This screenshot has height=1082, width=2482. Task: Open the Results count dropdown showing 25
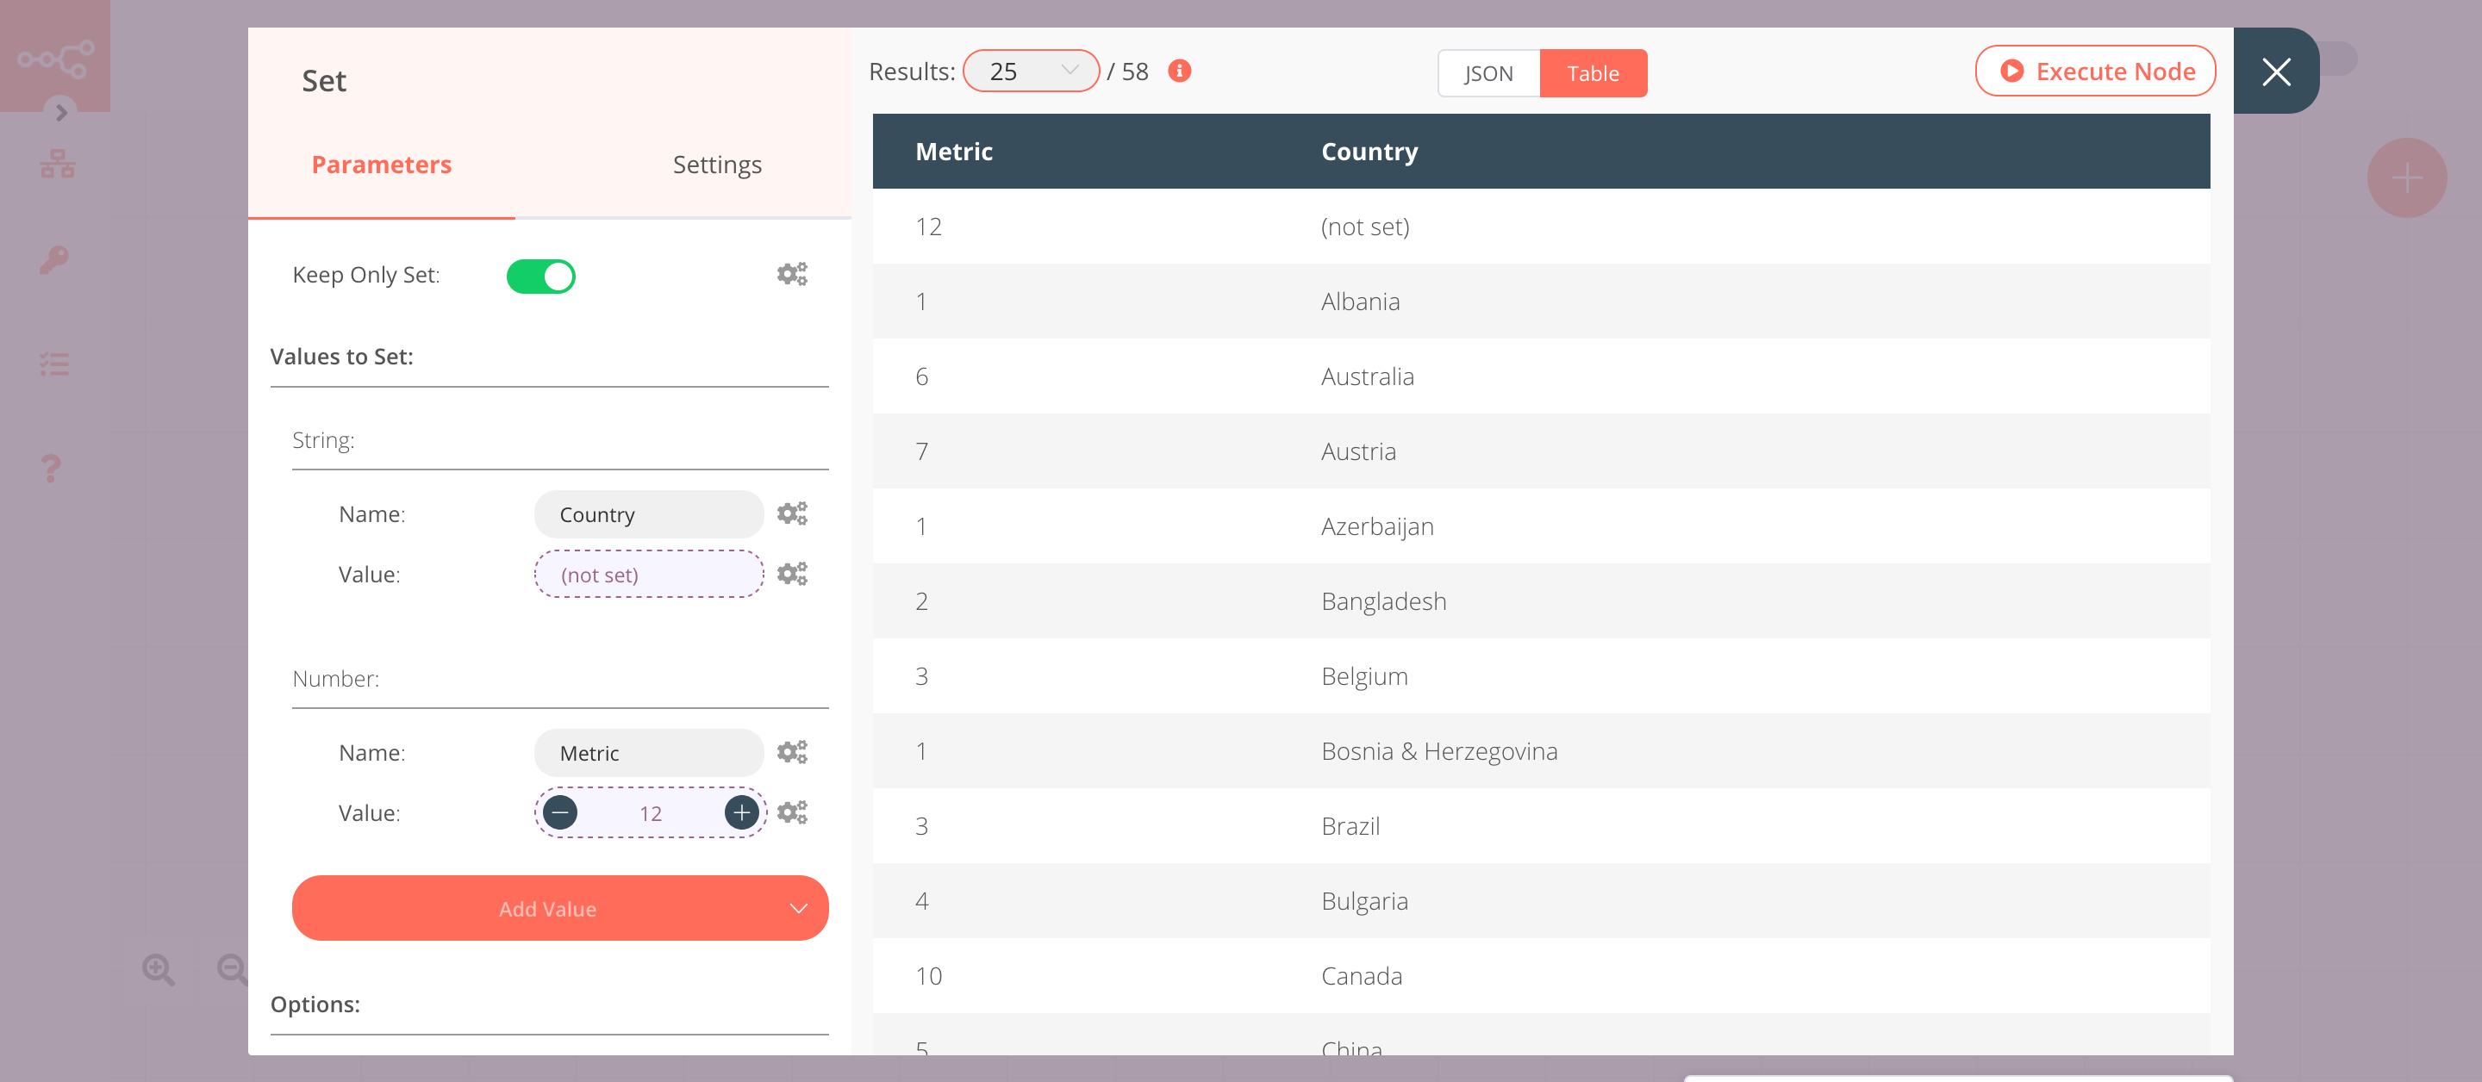1031,71
